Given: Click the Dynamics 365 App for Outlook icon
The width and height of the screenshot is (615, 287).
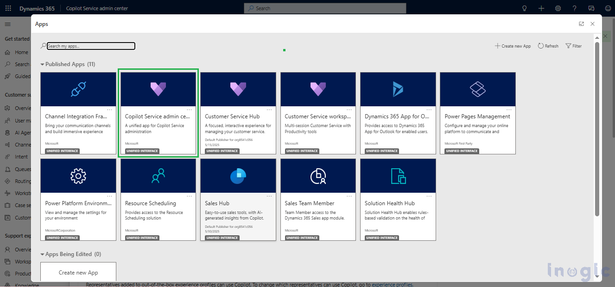Looking at the screenshot, I should point(398,89).
